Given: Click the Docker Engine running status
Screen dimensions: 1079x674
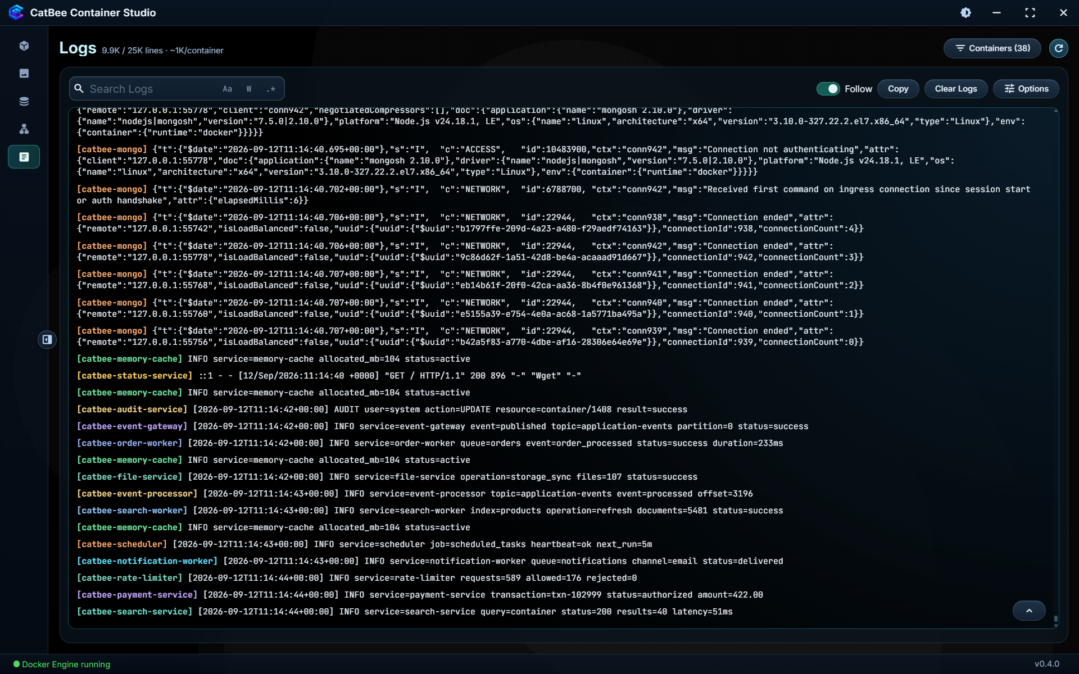Looking at the screenshot, I should [x=62, y=664].
